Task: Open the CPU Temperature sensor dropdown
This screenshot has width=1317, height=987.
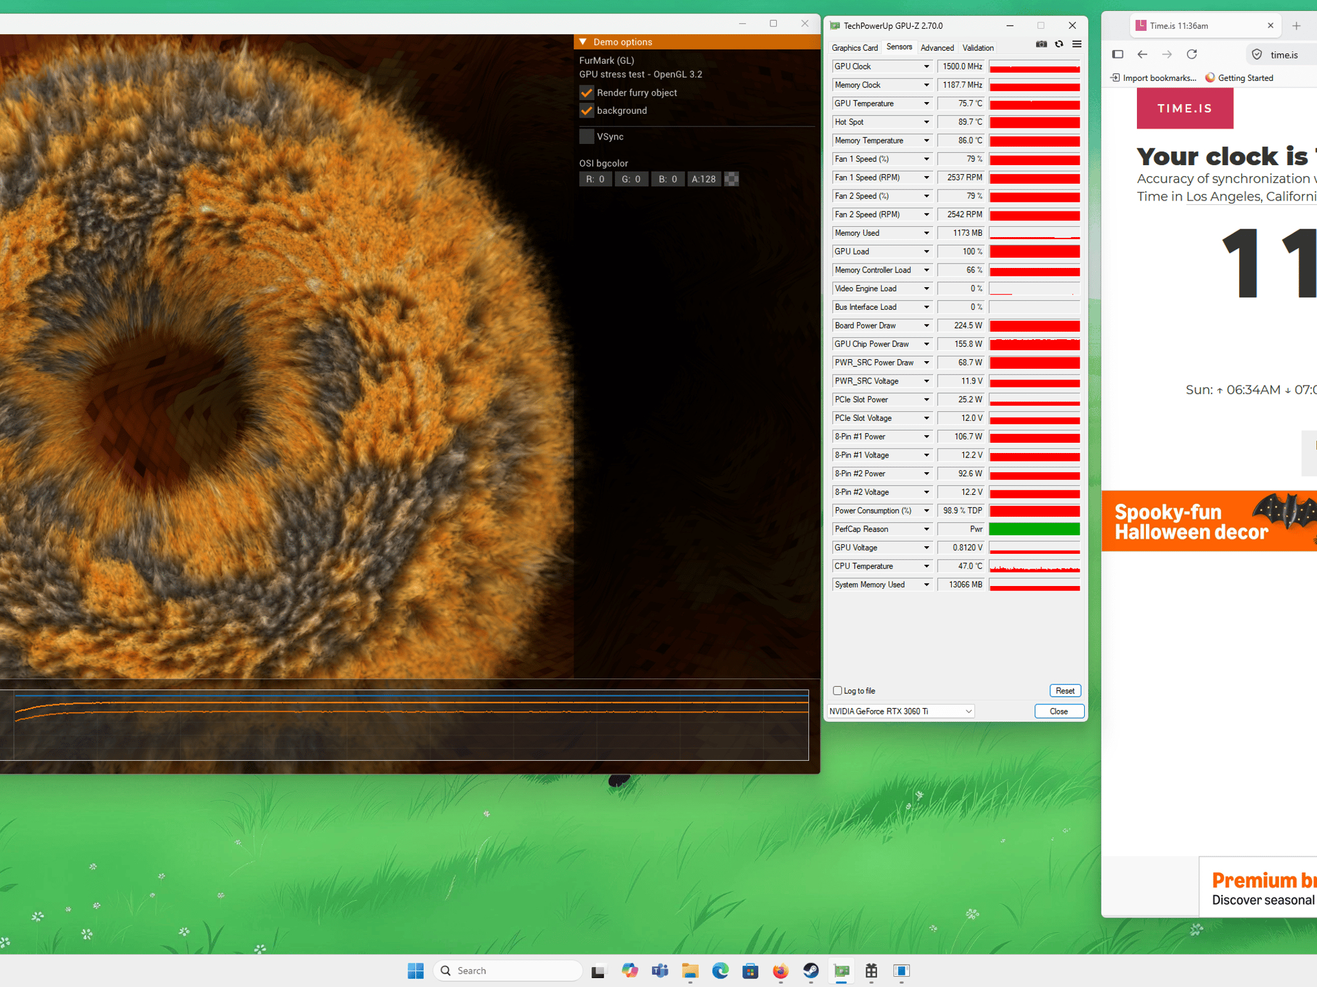Action: coord(927,566)
